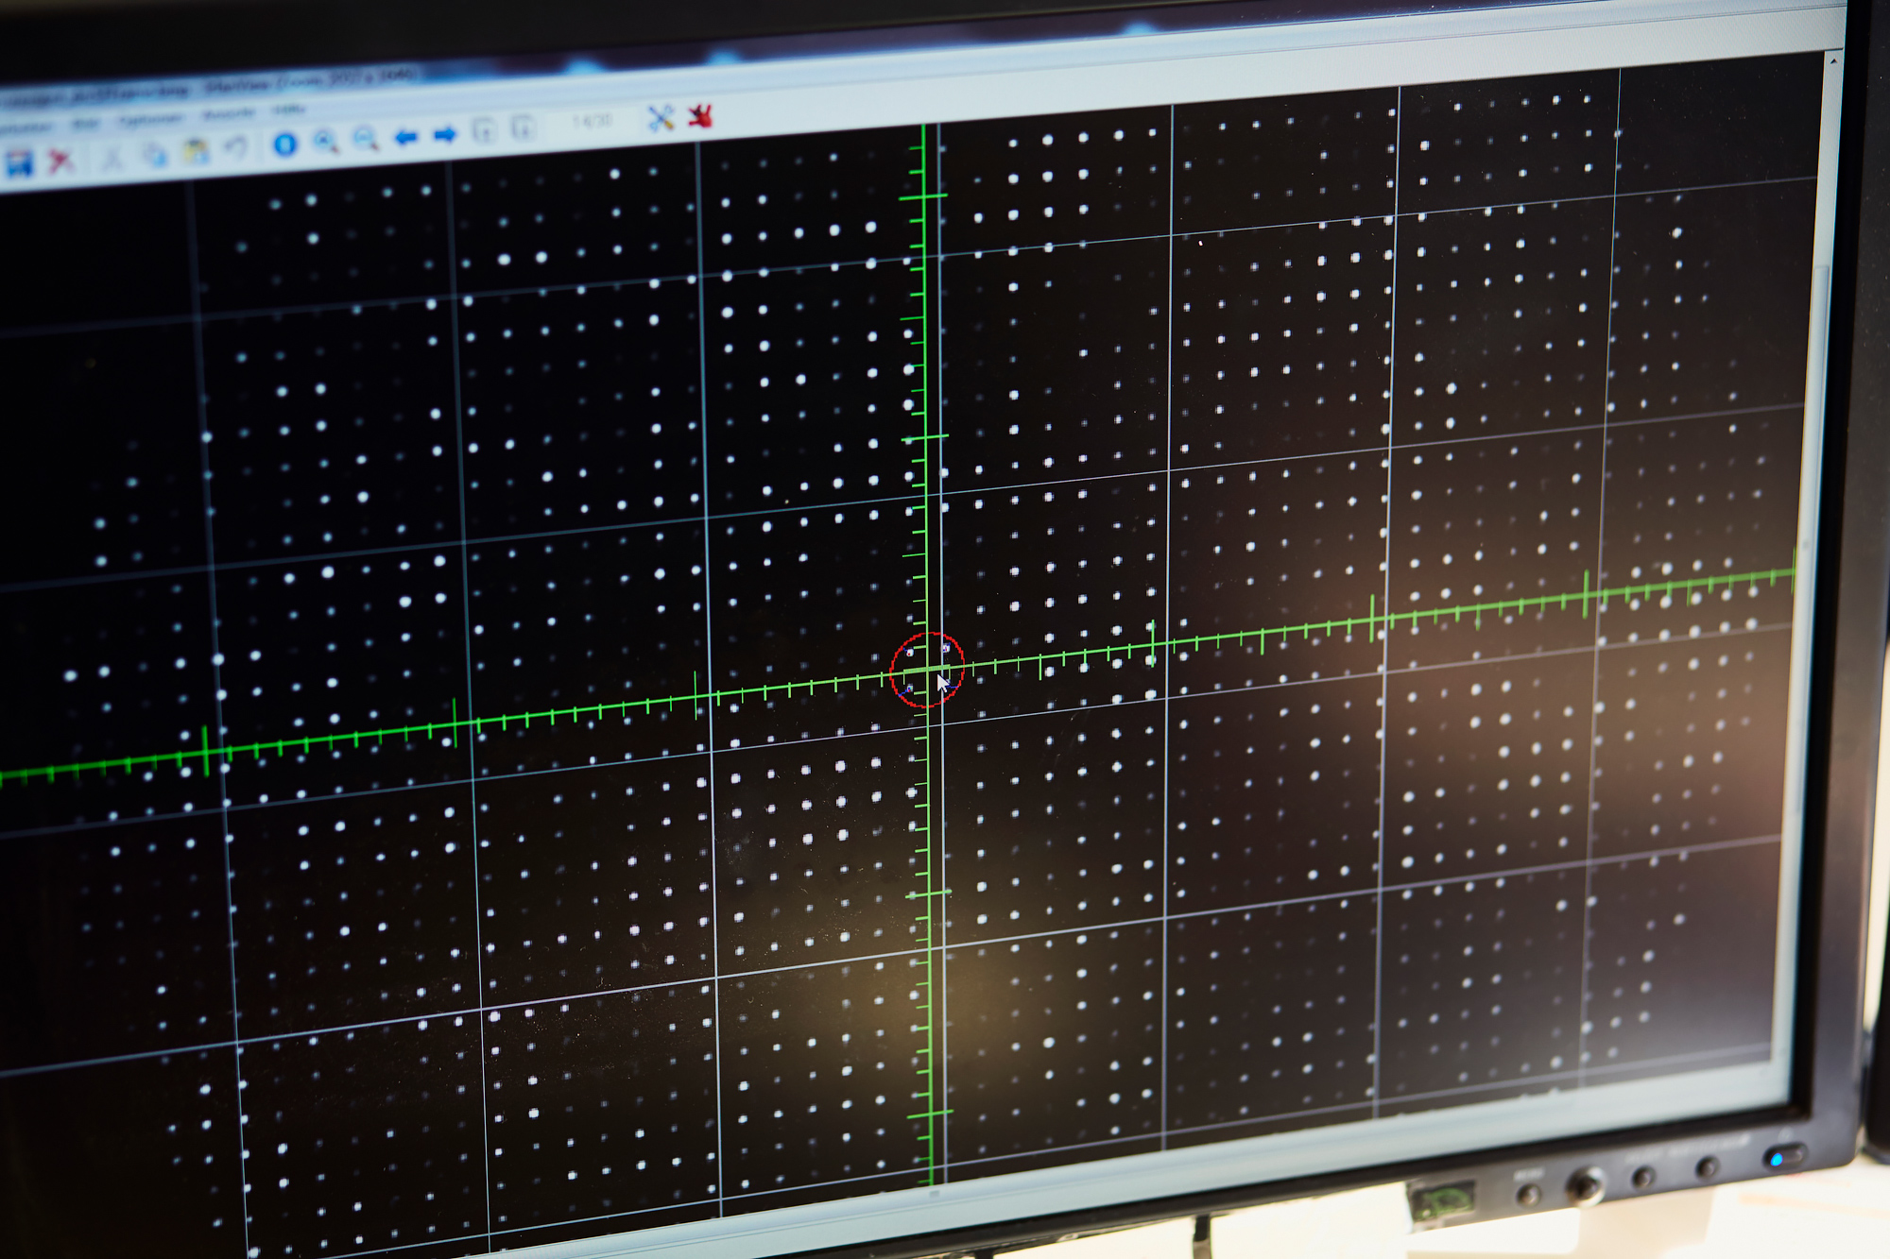Screen dimensions: 1890x1259
Task: Open the last menu bar item
Action: pos(287,111)
